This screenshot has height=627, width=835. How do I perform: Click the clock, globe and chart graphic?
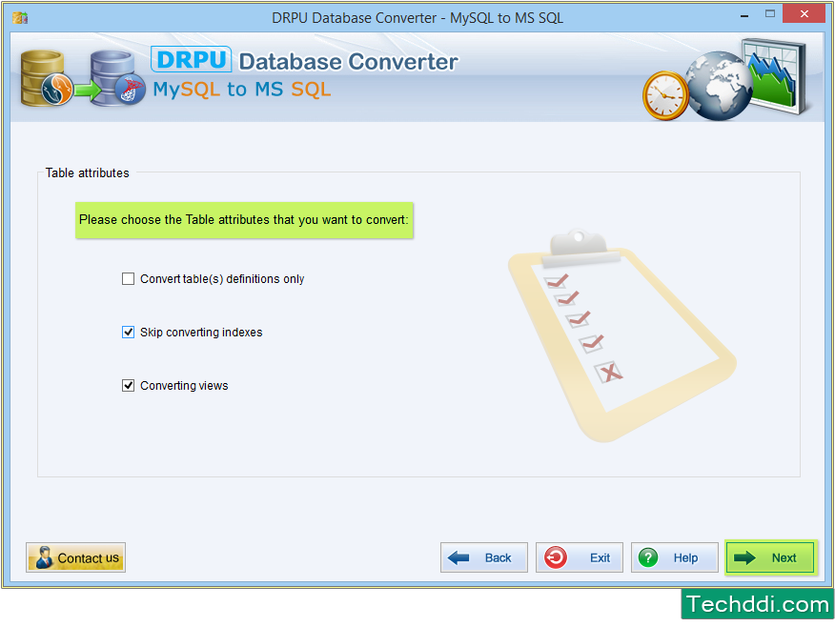pyautogui.click(x=724, y=80)
